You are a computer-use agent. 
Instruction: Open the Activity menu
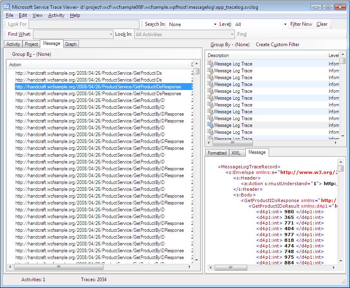pos(56,15)
